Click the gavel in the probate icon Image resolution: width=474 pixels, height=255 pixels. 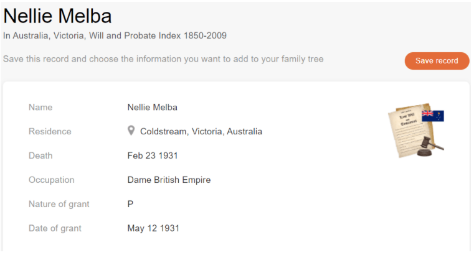pyautogui.click(x=430, y=144)
